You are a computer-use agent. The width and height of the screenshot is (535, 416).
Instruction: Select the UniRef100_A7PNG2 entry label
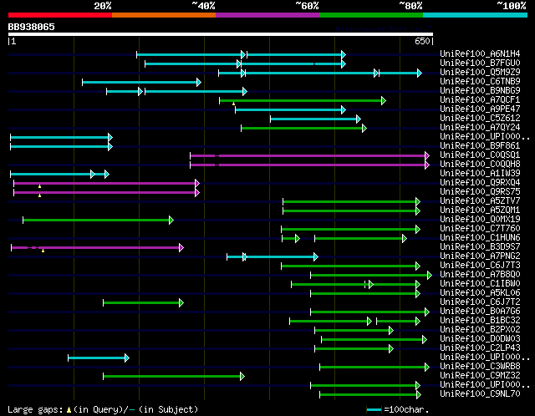481,256
